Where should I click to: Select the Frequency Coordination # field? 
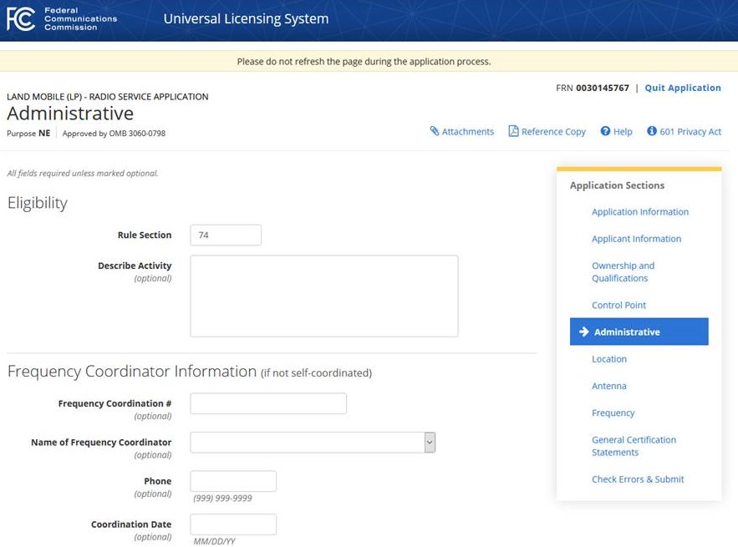point(268,403)
